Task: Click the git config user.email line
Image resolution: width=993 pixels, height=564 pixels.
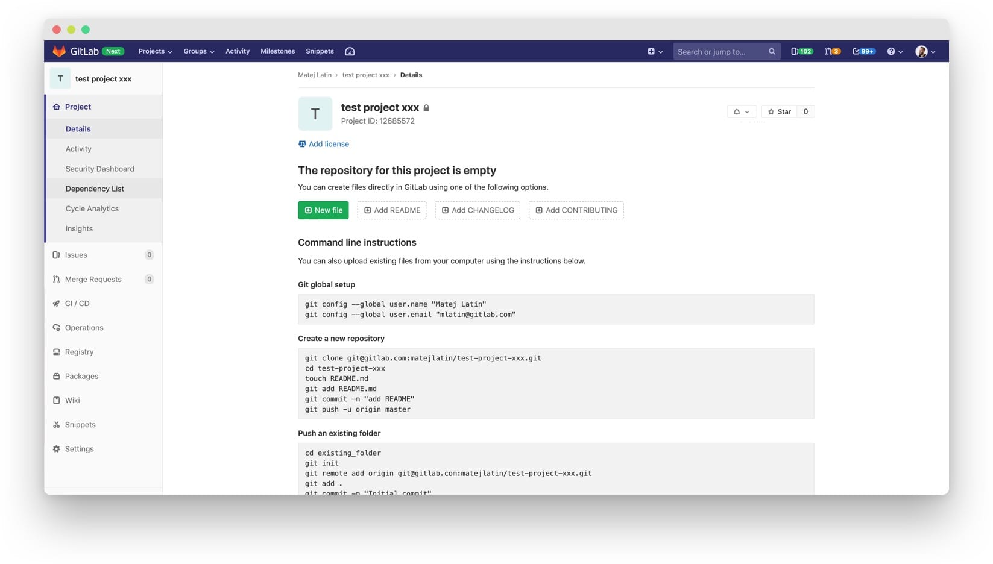Action: pyautogui.click(x=411, y=315)
